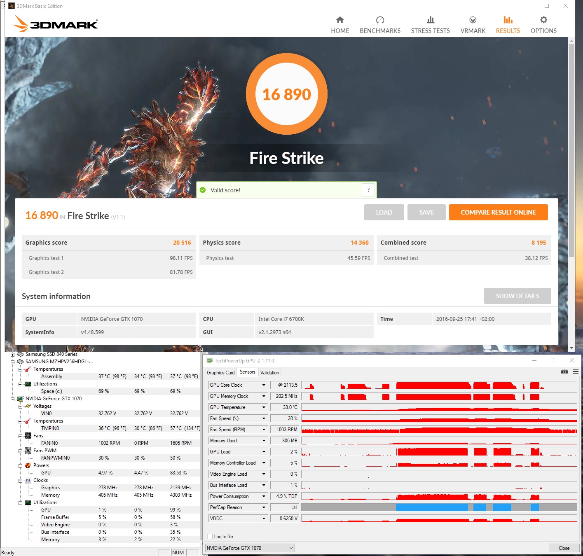Screen dimensions: 583x556
Task: Click the GPU Load sensor graph
Action: tap(439, 452)
